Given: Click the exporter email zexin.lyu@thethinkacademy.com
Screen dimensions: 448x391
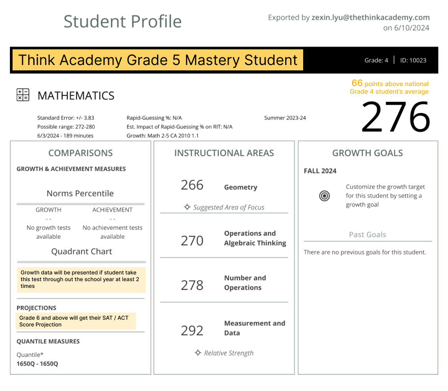Looking at the screenshot, I should (x=370, y=18).
